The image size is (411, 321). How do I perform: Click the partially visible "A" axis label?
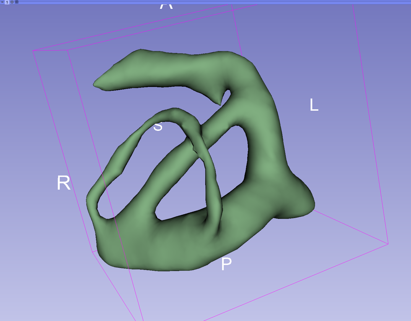[x=166, y=6]
